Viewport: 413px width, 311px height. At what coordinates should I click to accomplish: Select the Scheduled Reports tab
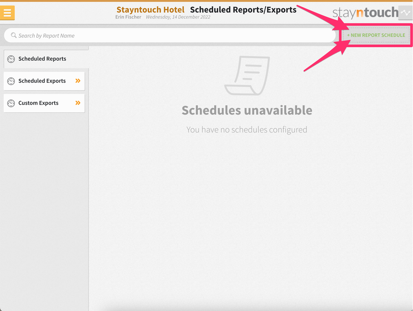click(46, 59)
